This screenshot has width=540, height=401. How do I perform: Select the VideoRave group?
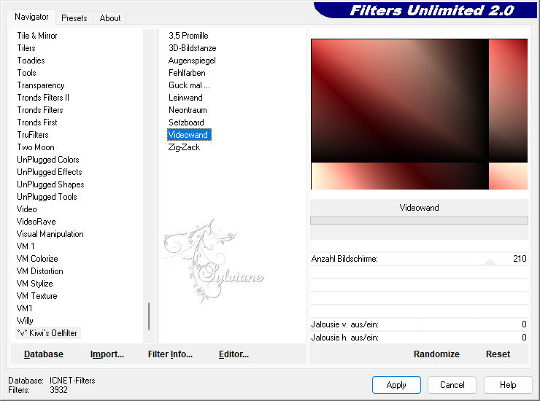coord(36,222)
